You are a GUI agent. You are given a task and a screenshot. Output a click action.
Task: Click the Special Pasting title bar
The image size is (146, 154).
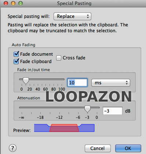coord(74,3)
